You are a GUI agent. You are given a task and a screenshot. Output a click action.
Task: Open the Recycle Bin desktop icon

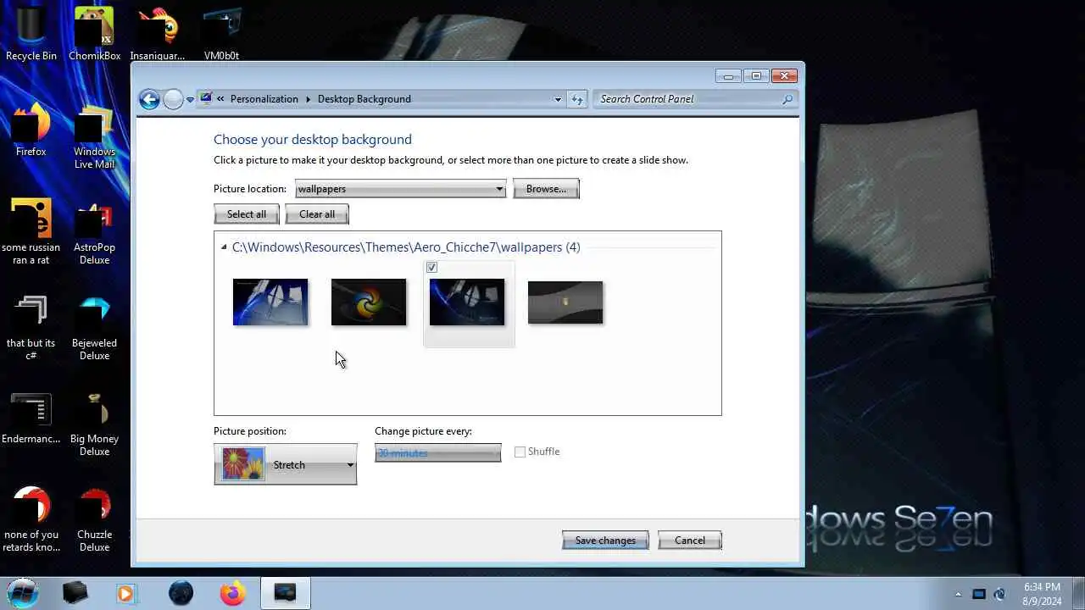pyautogui.click(x=31, y=36)
